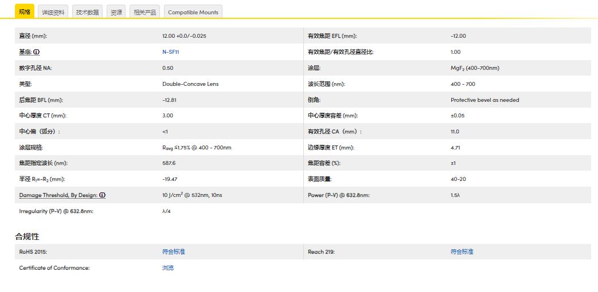Viewport: 598px width, 292px height.
Task: Go to the 资源 tab
Action: [116, 12]
